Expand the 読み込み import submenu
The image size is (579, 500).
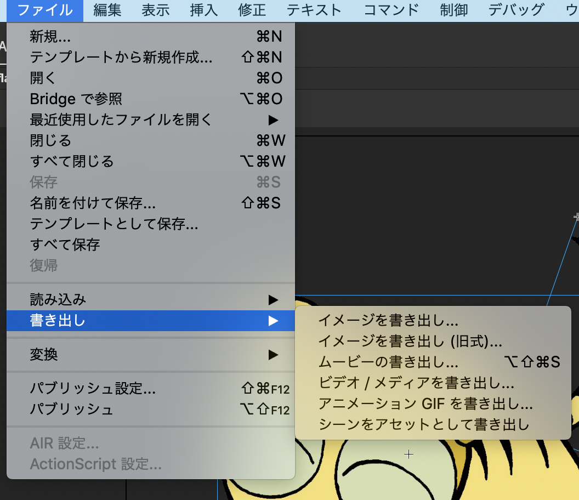[52, 300]
